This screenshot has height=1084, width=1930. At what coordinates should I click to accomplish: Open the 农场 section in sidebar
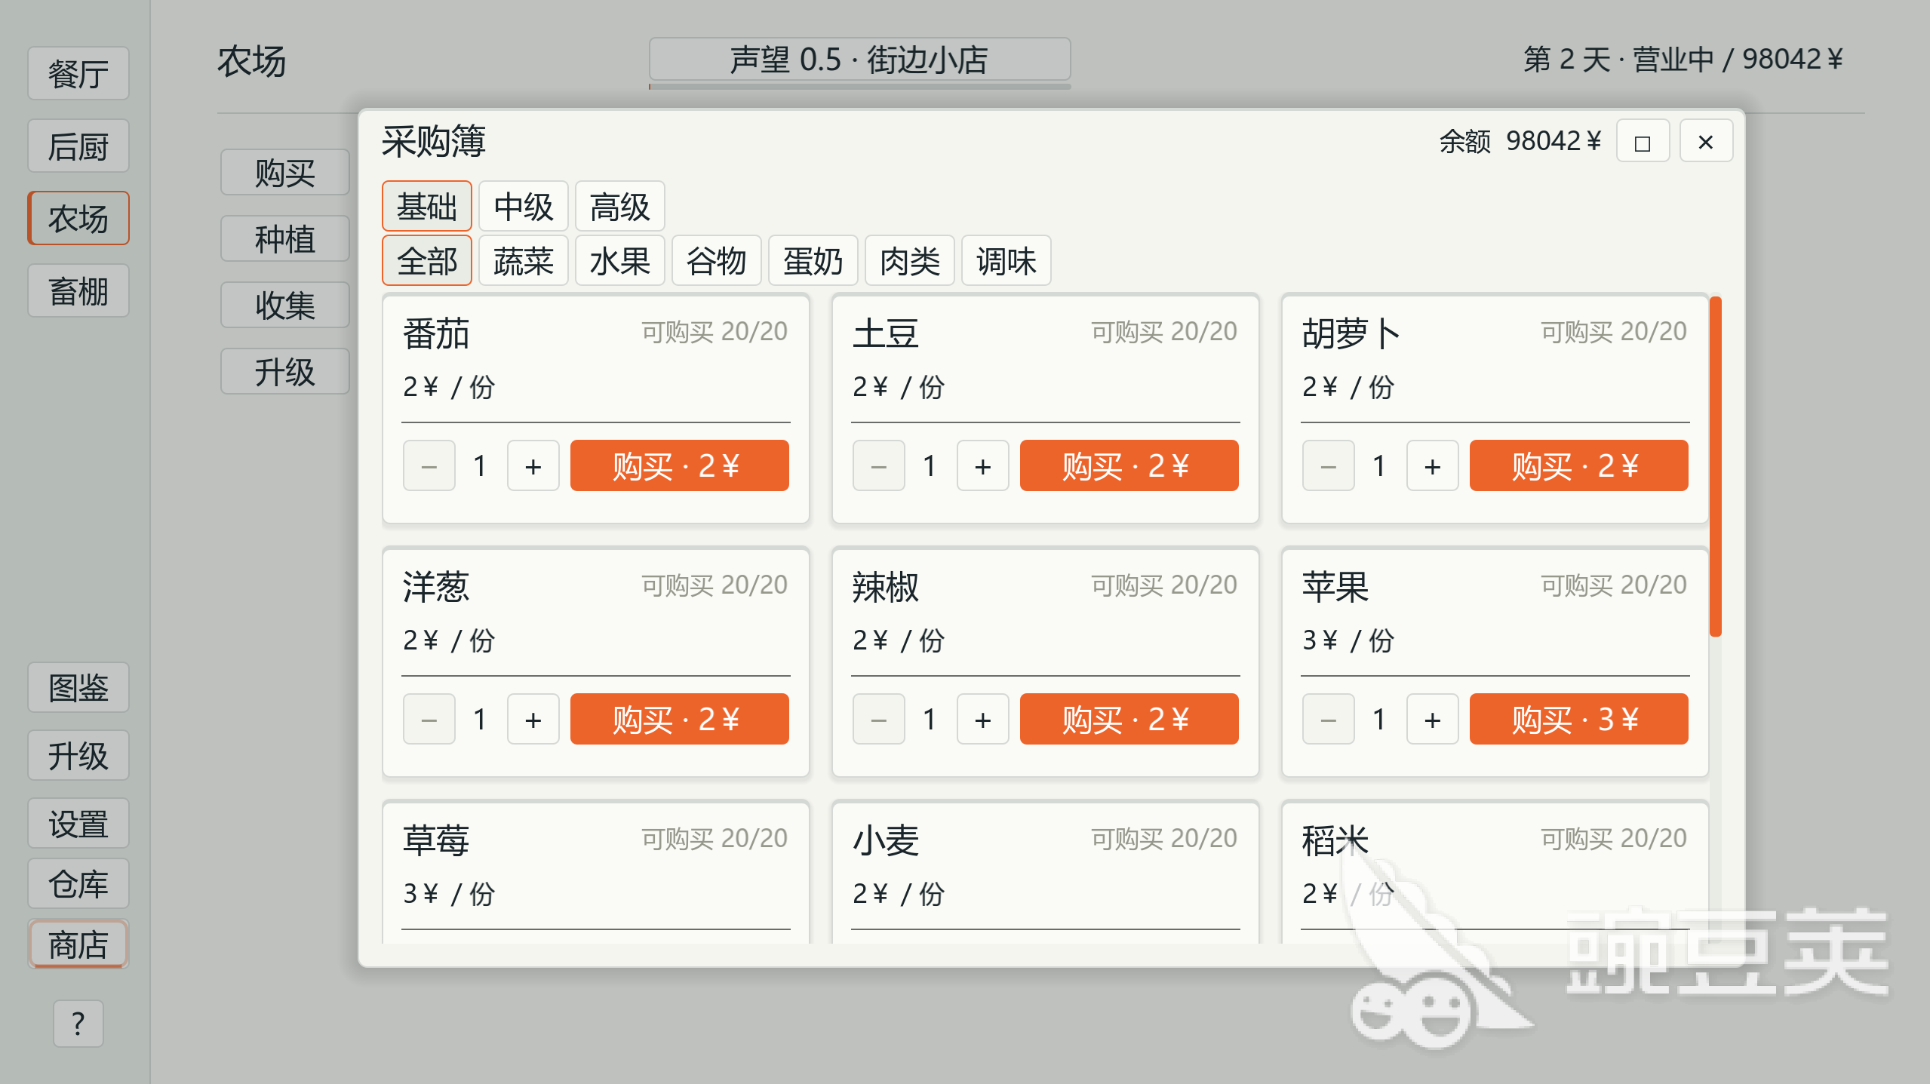coord(78,219)
